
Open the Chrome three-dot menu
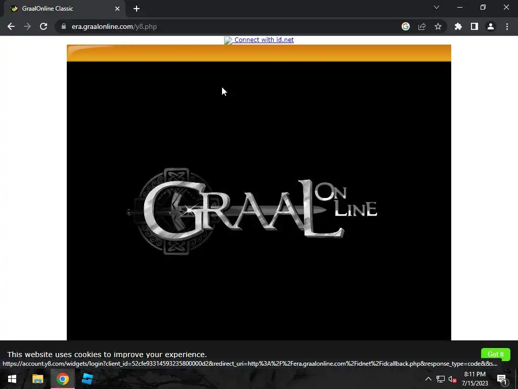click(507, 26)
